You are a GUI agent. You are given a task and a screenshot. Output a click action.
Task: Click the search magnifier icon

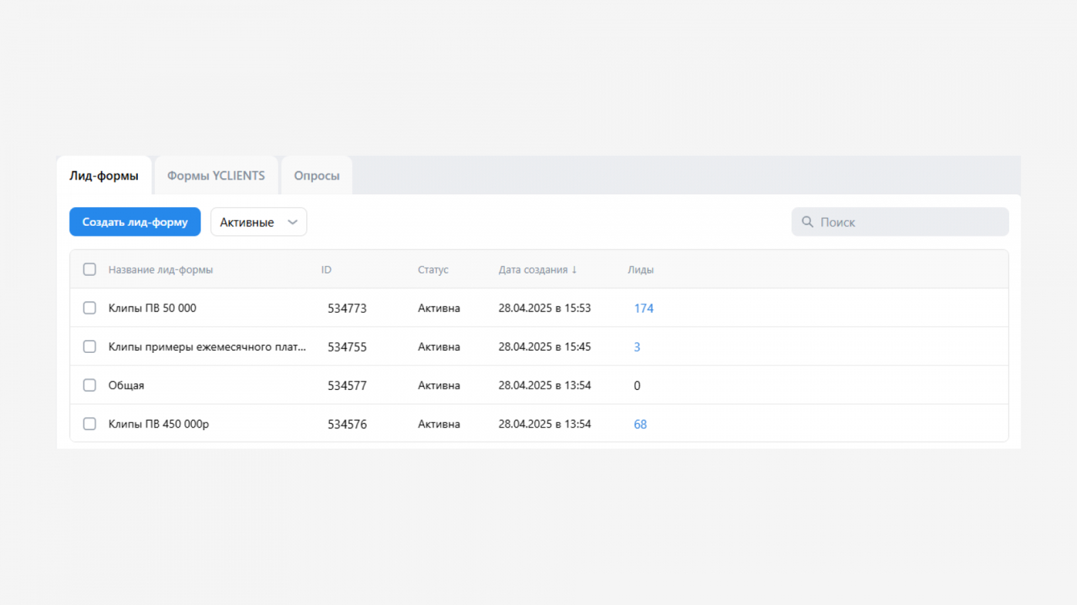(x=807, y=222)
